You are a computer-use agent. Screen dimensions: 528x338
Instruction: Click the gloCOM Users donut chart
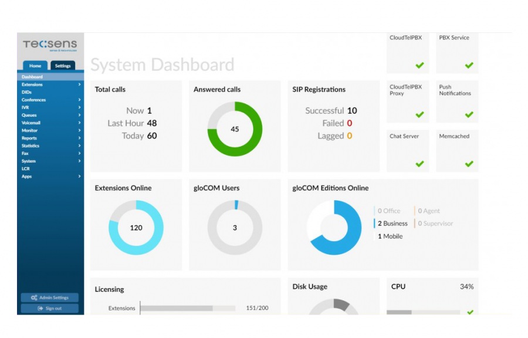(235, 228)
